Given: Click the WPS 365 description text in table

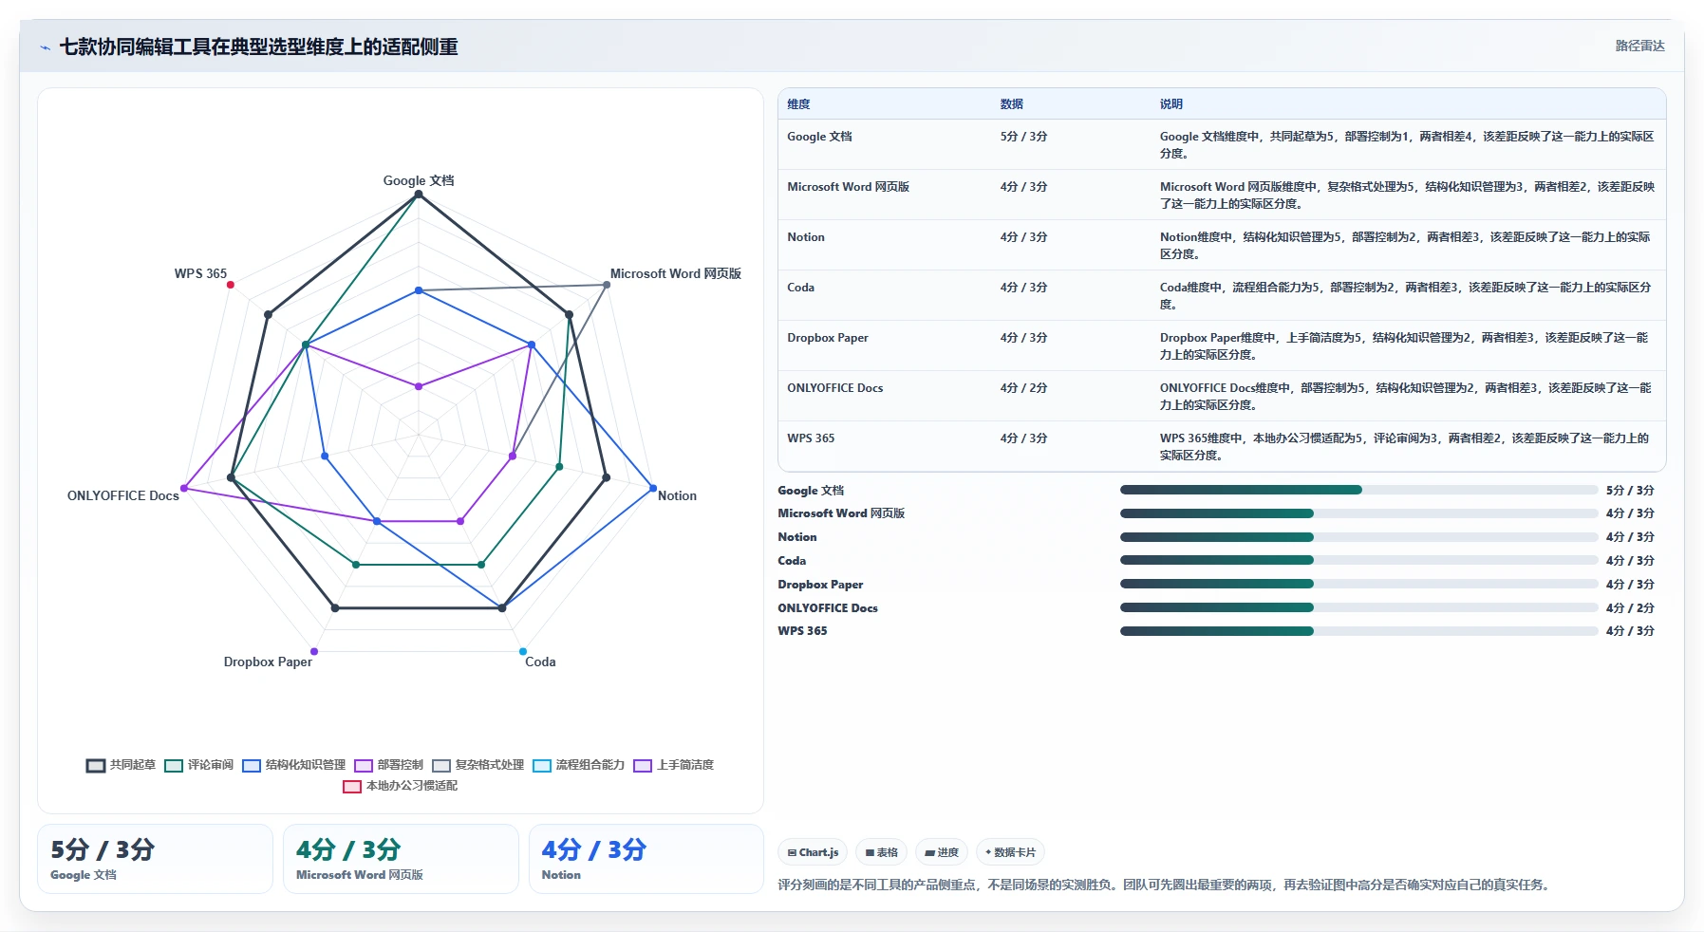Looking at the screenshot, I should pos(1405,447).
